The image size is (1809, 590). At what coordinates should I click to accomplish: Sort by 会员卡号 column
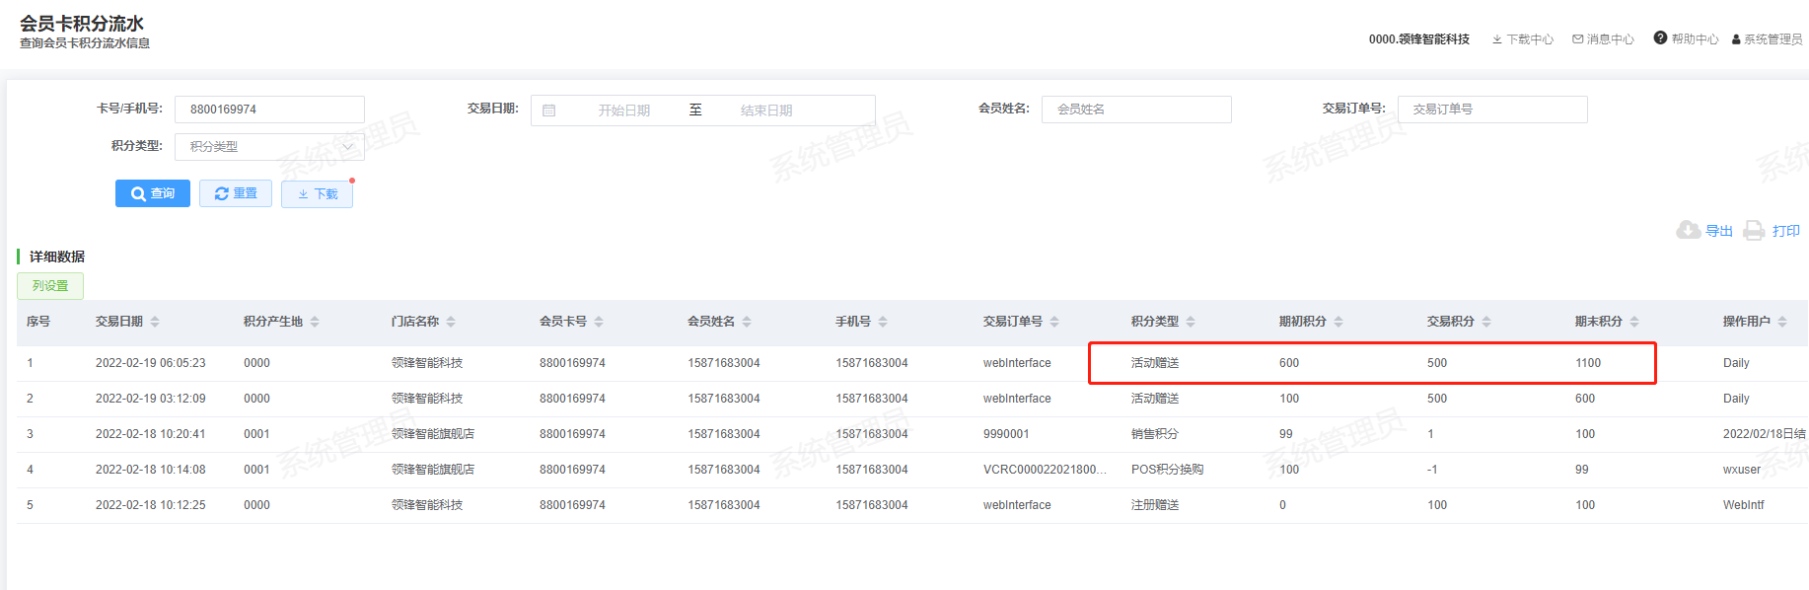pyautogui.click(x=599, y=322)
